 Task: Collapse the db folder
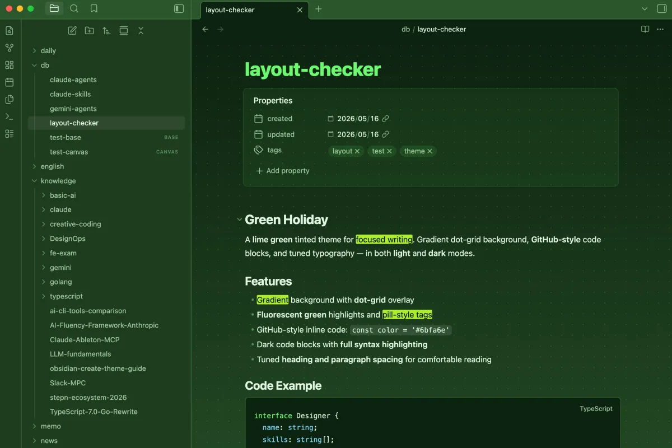[35, 65]
